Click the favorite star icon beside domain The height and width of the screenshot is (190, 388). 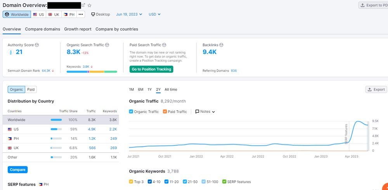pos(90,5)
